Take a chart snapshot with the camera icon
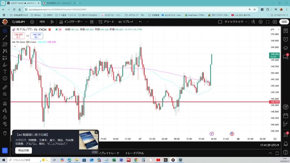Viewport: 290px width, 163px height. coord(275,22)
